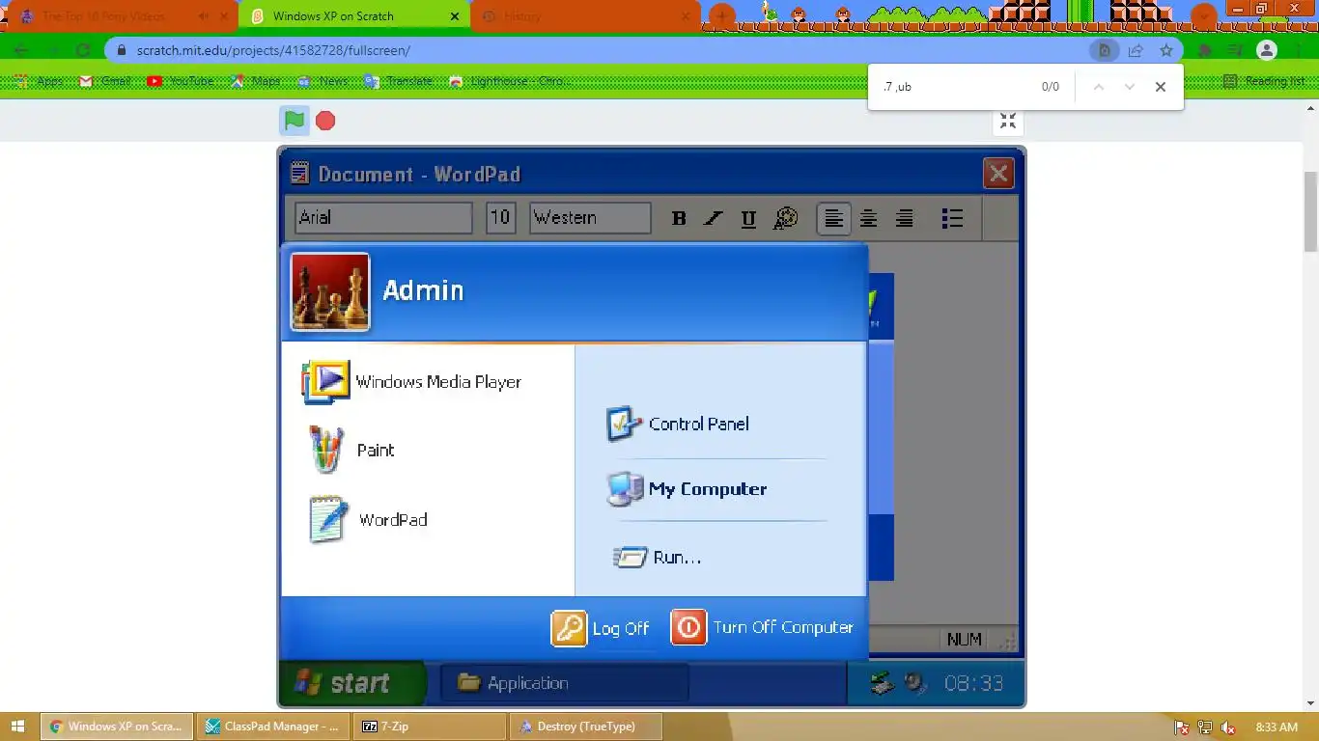
Task: Open Control Panel from Start menu
Action: (x=678, y=424)
